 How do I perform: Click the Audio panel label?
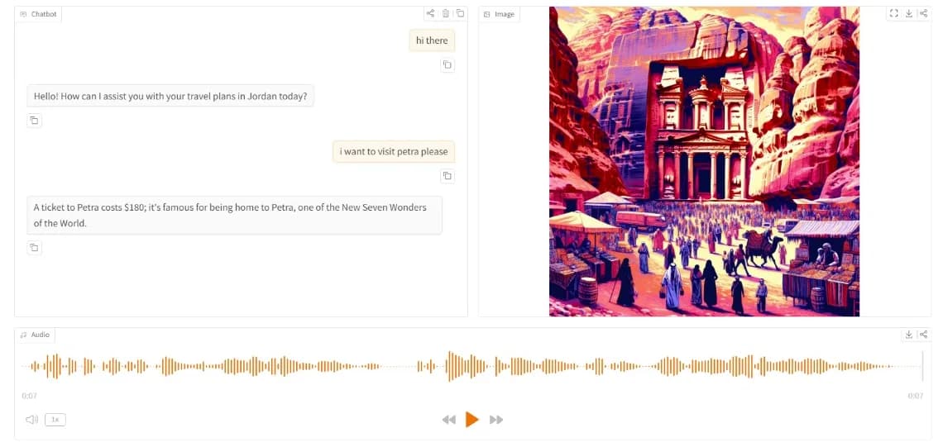(x=35, y=335)
